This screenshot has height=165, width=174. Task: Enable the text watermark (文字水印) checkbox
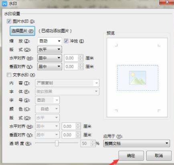(9, 75)
